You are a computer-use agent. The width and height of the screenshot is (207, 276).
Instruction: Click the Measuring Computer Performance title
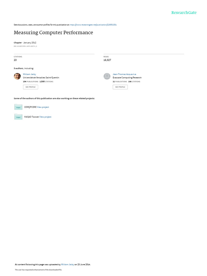click(53, 33)
